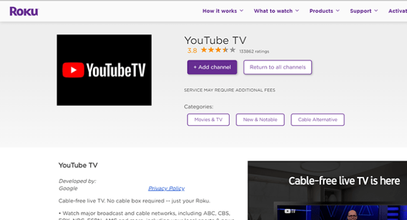The image size is (407, 220).
Task: Select the Movies & TV category
Action: tap(208, 119)
